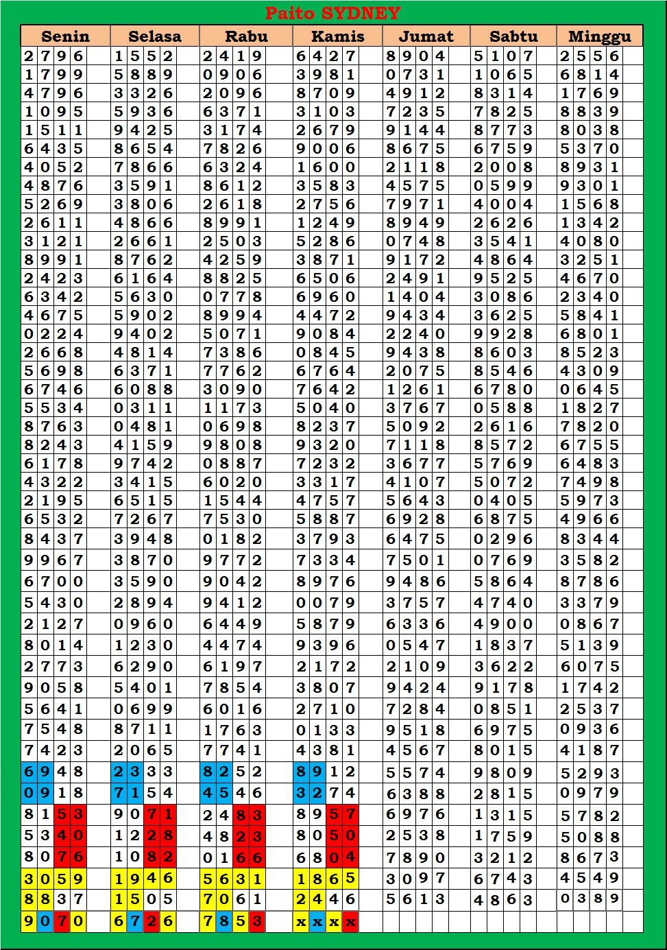667x950 pixels.
Task: Select the first yellow x in Kamis bottom row
Action: [x=301, y=922]
